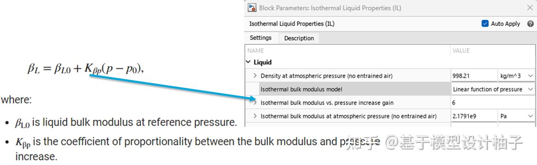Screen dimensions: 537x165
Task: Click the bulk modulus value 2.1791e9
Action: [x=473, y=116]
